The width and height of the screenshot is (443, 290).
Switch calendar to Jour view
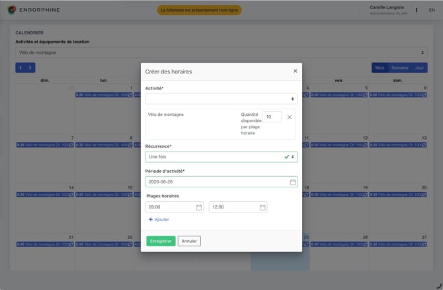click(419, 68)
